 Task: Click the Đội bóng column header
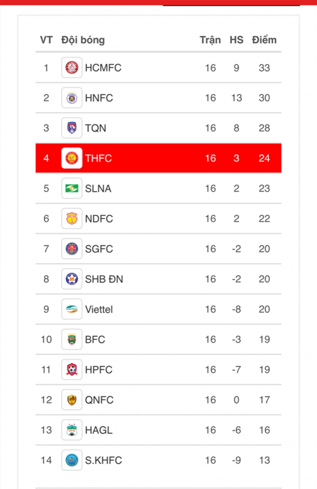click(x=83, y=40)
